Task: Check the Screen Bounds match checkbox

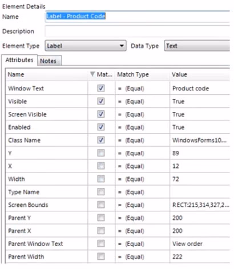Action: tap(101, 204)
